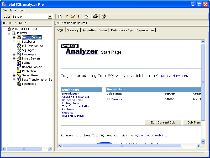
Task: Click the Replication folder icon
Action: [x=19, y=71]
